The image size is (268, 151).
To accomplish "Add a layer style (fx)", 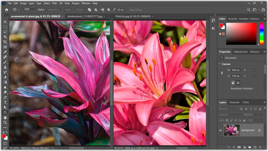I will [x=234, y=147].
